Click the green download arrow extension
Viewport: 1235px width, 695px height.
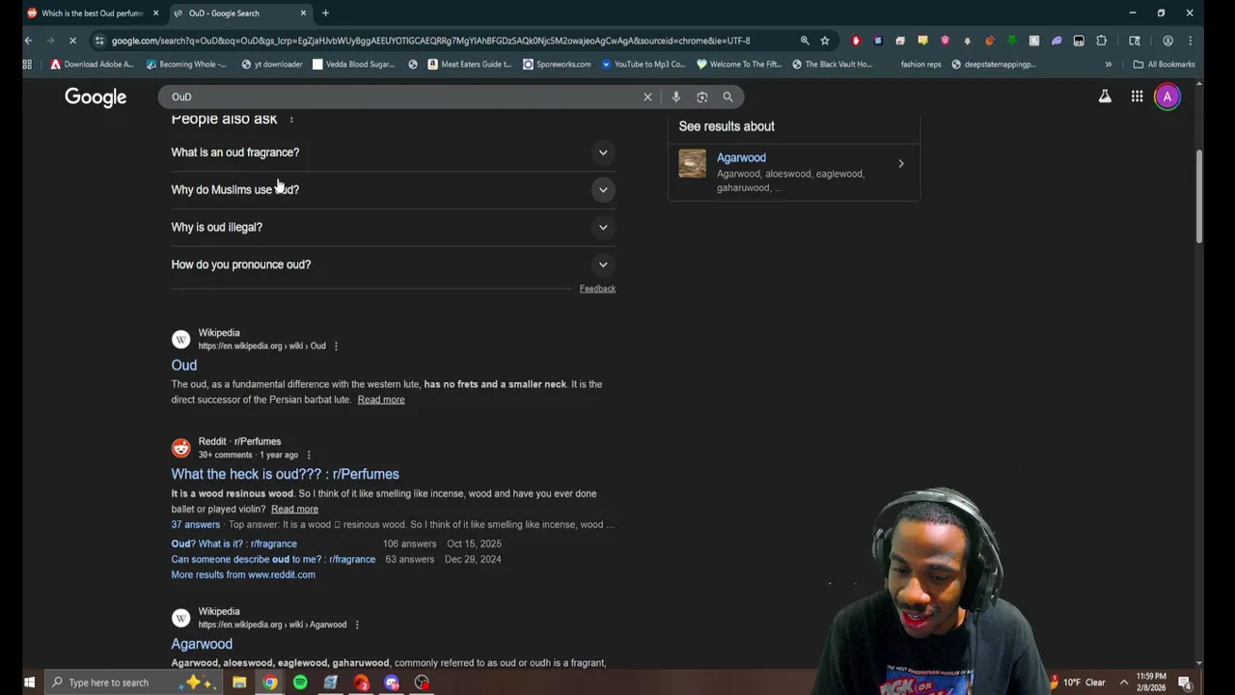click(1011, 41)
